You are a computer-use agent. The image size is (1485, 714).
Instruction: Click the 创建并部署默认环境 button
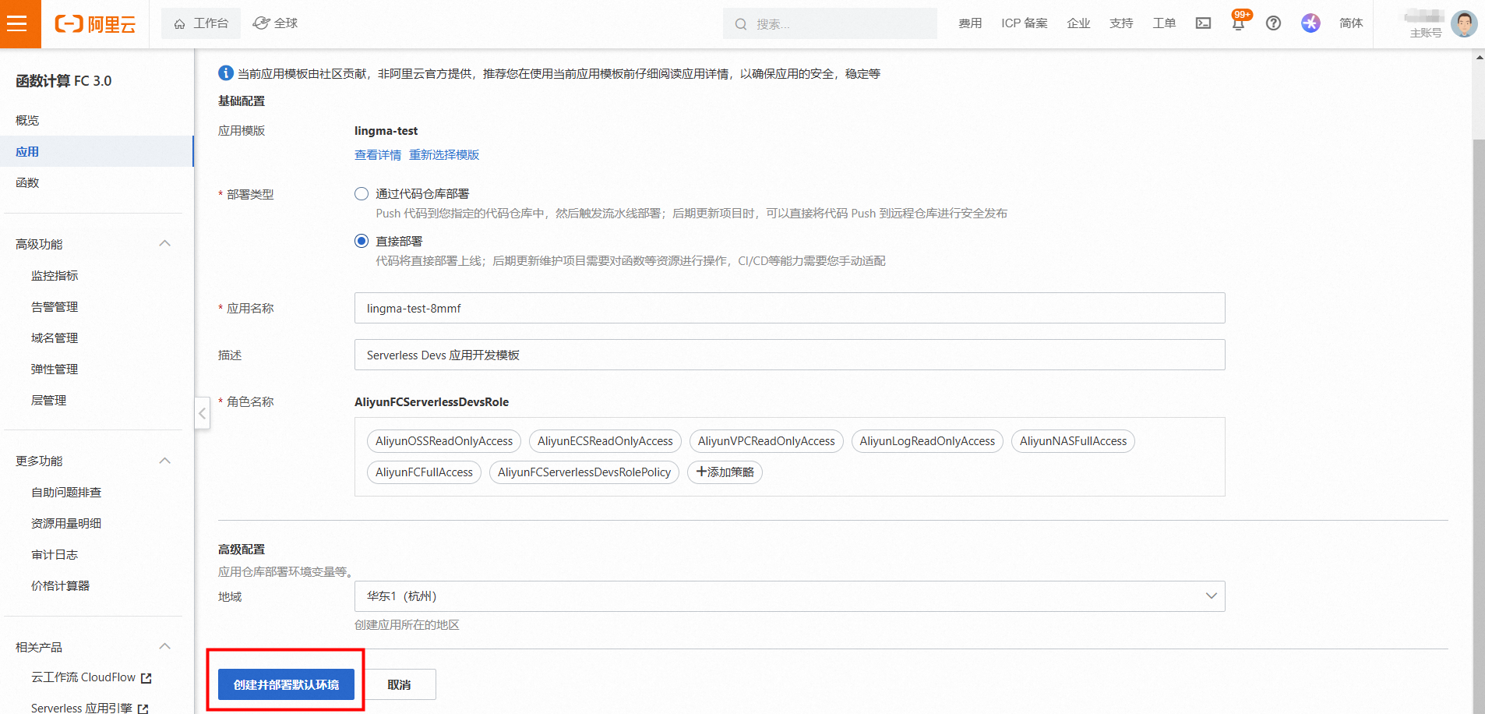pos(286,684)
